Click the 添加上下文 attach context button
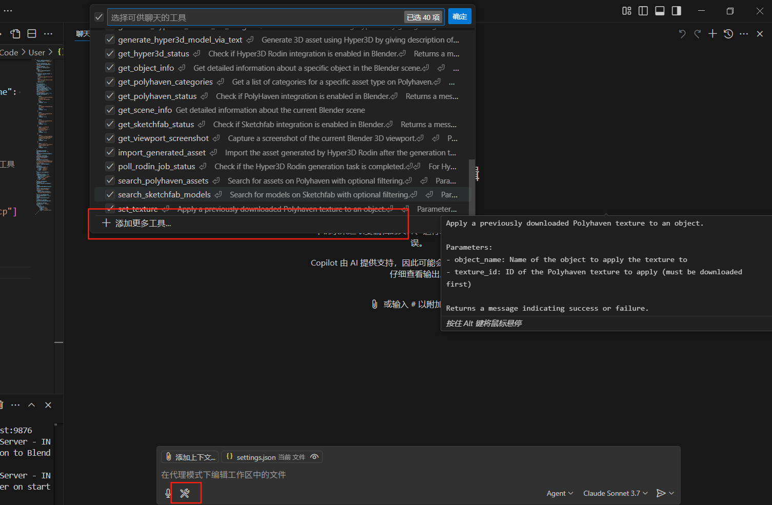Image resolution: width=772 pixels, height=505 pixels. (x=190, y=457)
